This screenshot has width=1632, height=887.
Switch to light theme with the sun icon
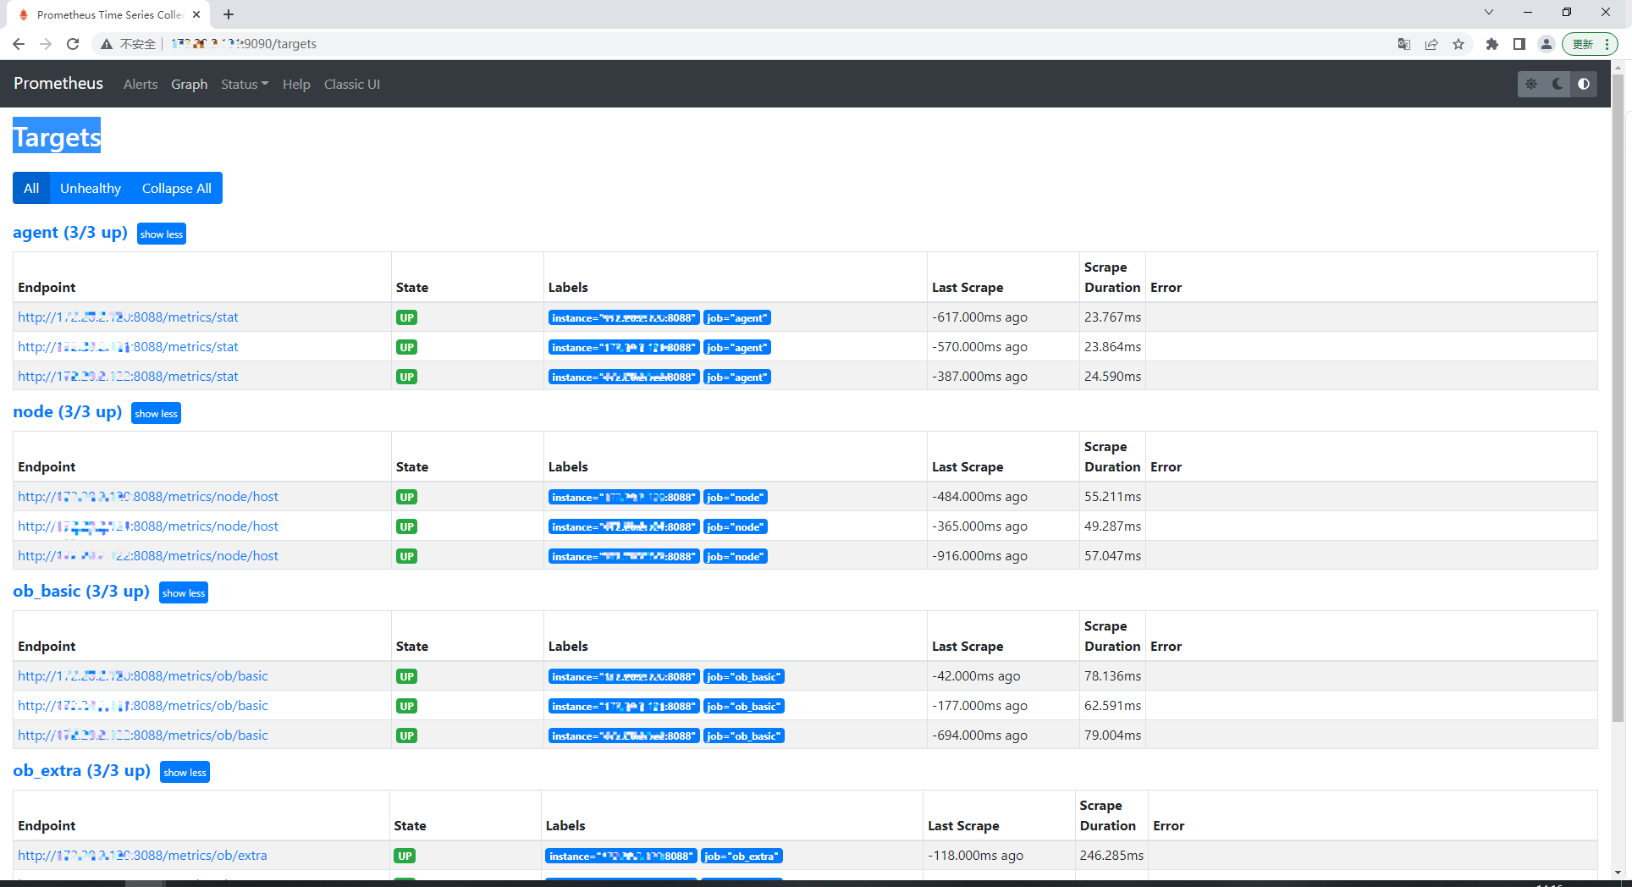pos(1531,84)
